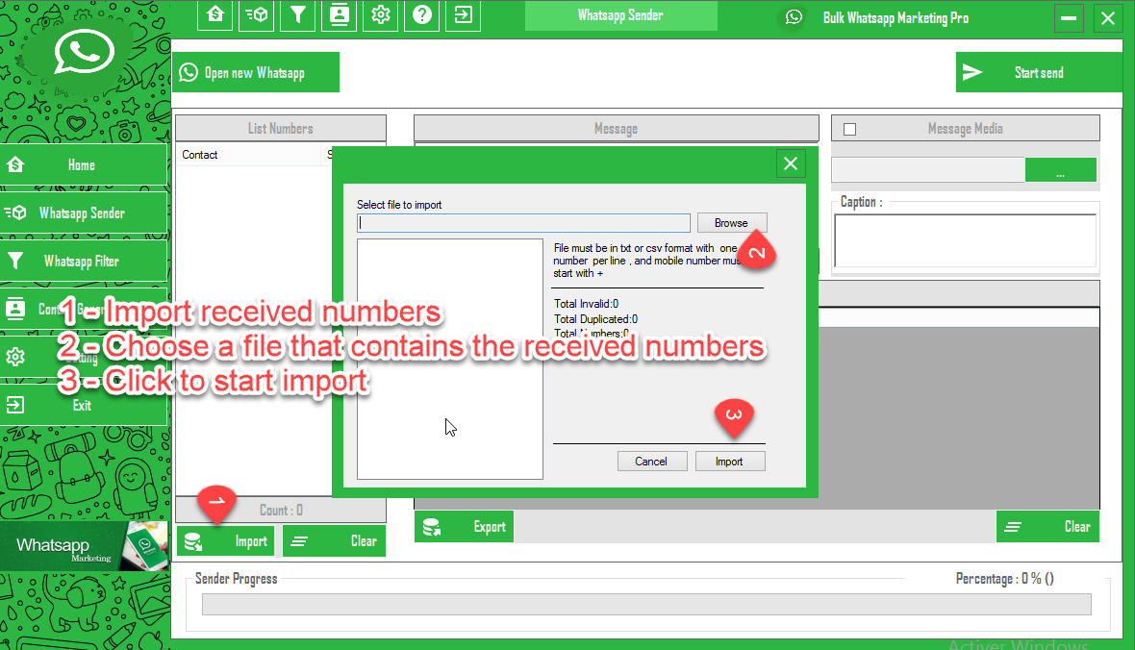Click the home icon in top toolbar
This screenshot has height=650, width=1135.
pyautogui.click(x=215, y=14)
